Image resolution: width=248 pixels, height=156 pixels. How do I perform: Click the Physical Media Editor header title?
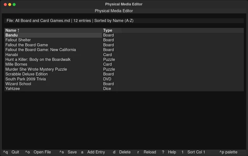tap(114, 11)
